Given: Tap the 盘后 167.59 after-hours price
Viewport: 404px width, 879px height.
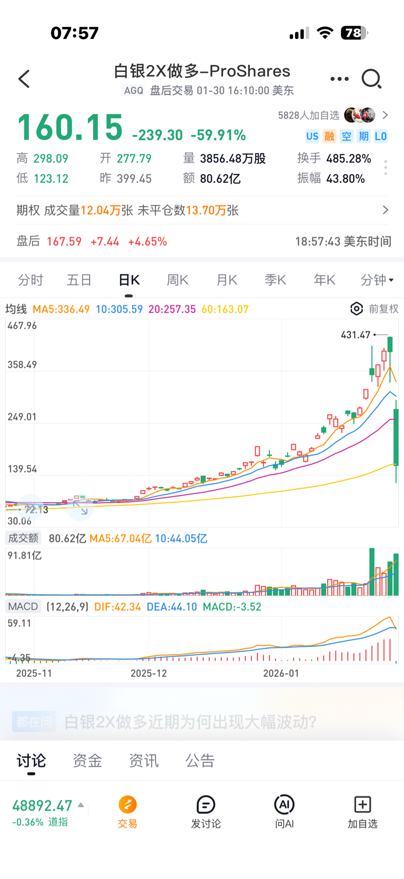Looking at the screenshot, I should click(64, 242).
